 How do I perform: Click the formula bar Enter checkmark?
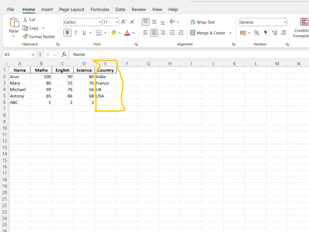[56, 54]
